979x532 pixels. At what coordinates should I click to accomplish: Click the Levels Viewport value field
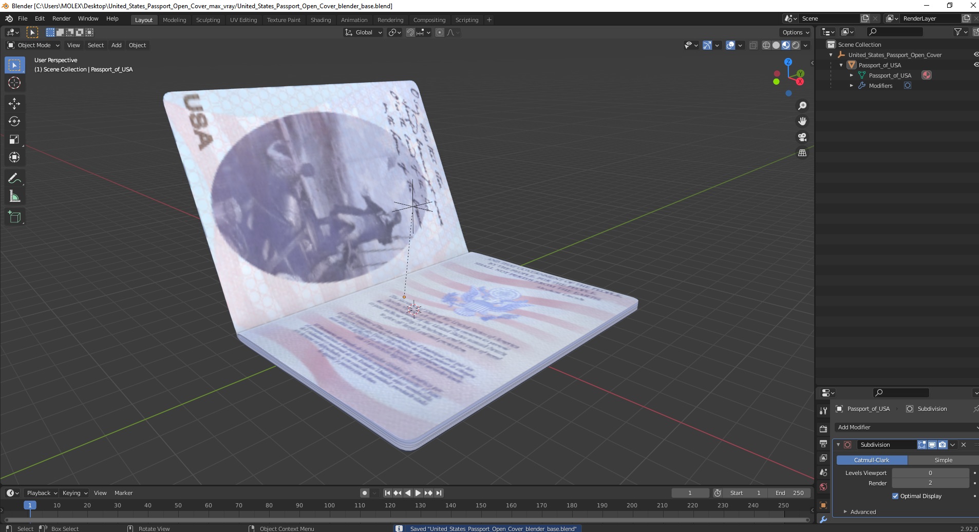click(x=930, y=473)
